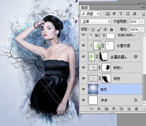Hide the 渐变 layer
Image resolution: width=146 pixels, height=126 pixels.
click(x=83, y=89)
